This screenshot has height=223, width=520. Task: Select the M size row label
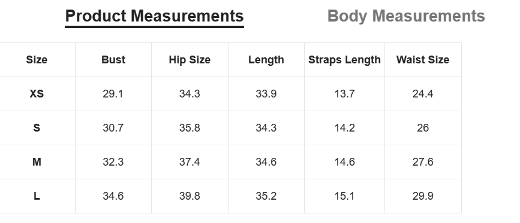37,162
